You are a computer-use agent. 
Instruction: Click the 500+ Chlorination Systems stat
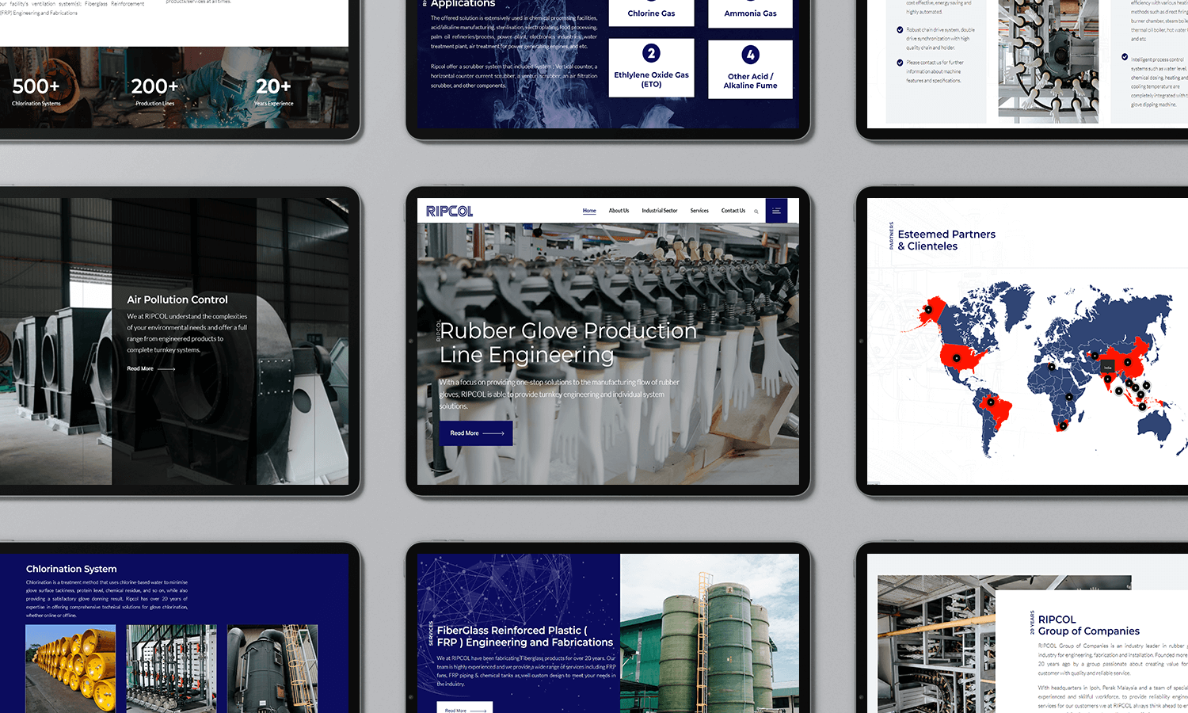pos(36,91)
